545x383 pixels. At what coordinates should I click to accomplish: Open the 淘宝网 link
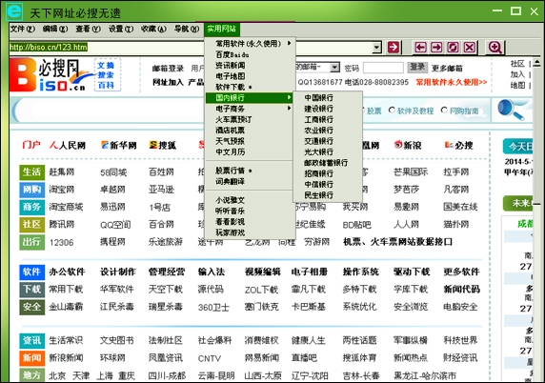coord(62,190)
